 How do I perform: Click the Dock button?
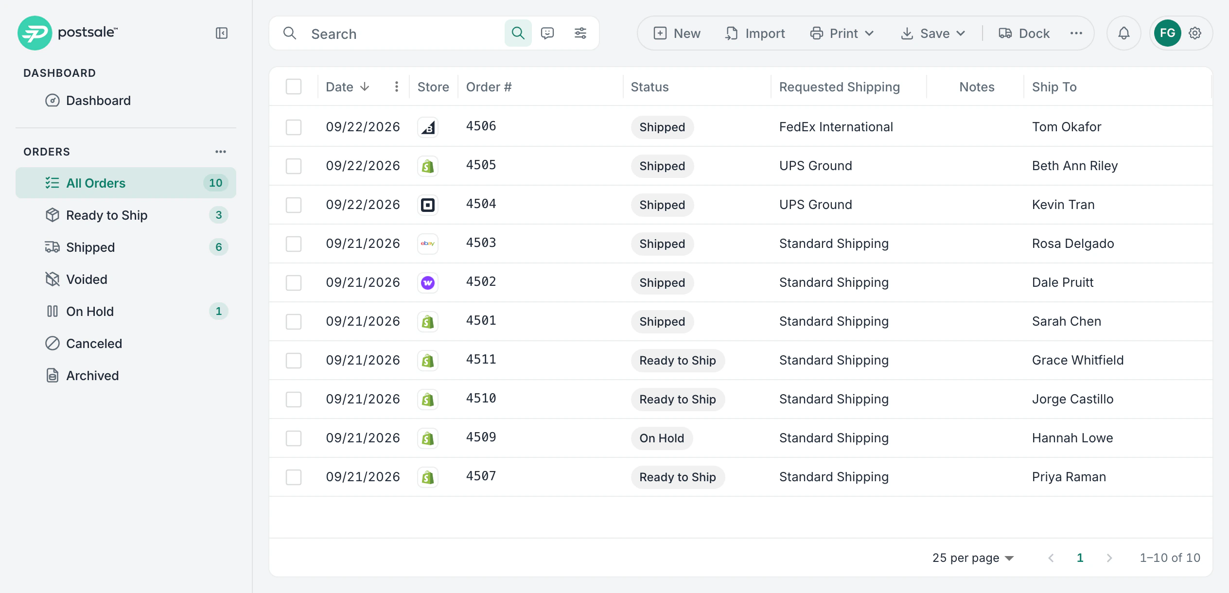pyautogui.click(x=1024, y=33)
